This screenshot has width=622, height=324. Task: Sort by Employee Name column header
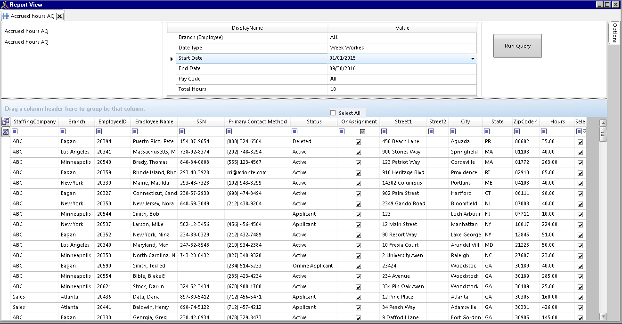154,121
